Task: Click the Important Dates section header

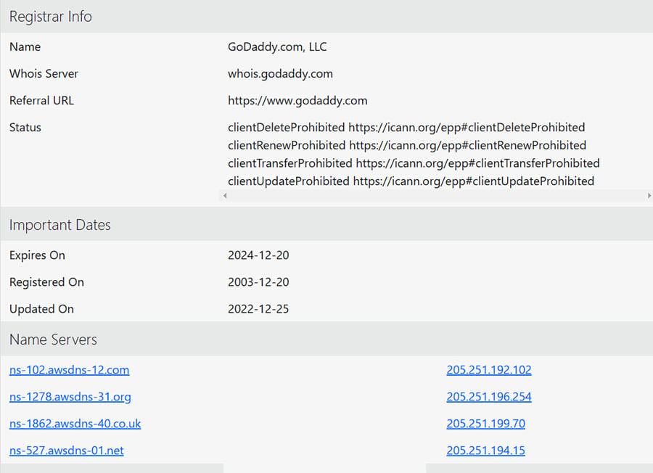Action: [59, 225]
